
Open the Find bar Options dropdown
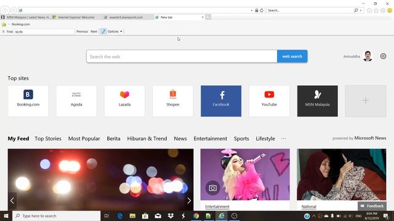click(115, 31)
